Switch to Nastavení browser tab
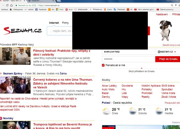Viewport: 180px width, 129px height. point(41,1)
